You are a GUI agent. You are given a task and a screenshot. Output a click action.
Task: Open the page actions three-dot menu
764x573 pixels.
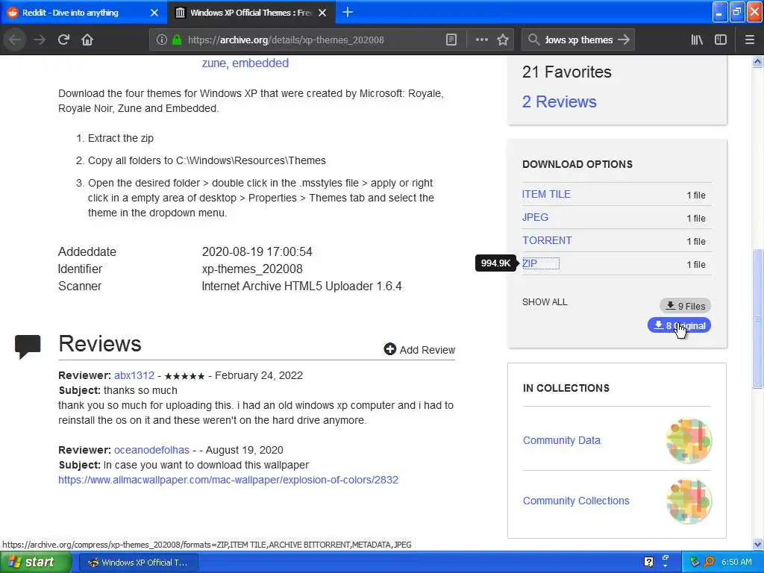[481, 40]
